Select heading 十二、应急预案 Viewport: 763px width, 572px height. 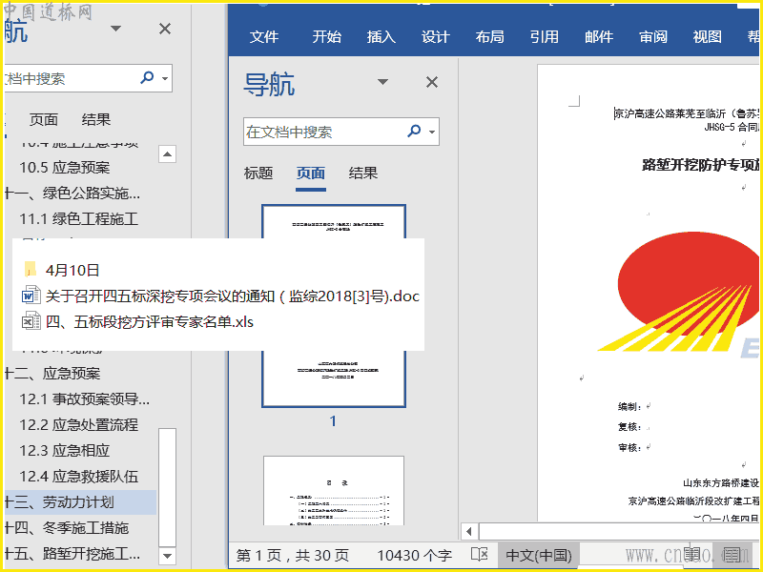(52, 373)
